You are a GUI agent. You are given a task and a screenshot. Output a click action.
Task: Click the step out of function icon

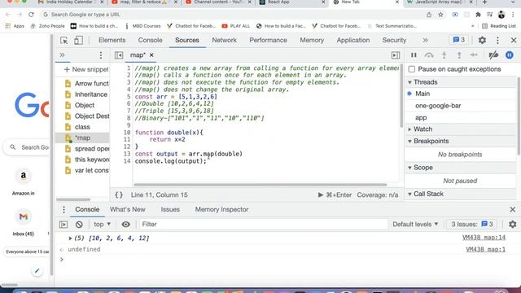(459, 55)
